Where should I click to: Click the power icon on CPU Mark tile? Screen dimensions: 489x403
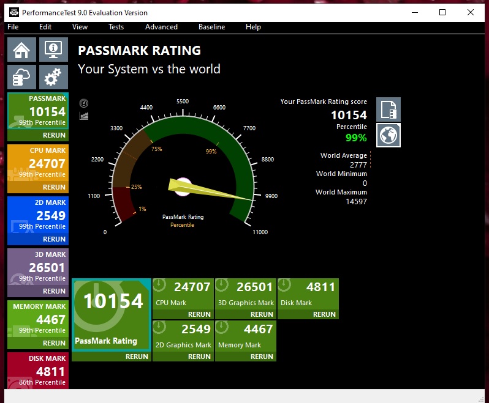pos(159,285)
